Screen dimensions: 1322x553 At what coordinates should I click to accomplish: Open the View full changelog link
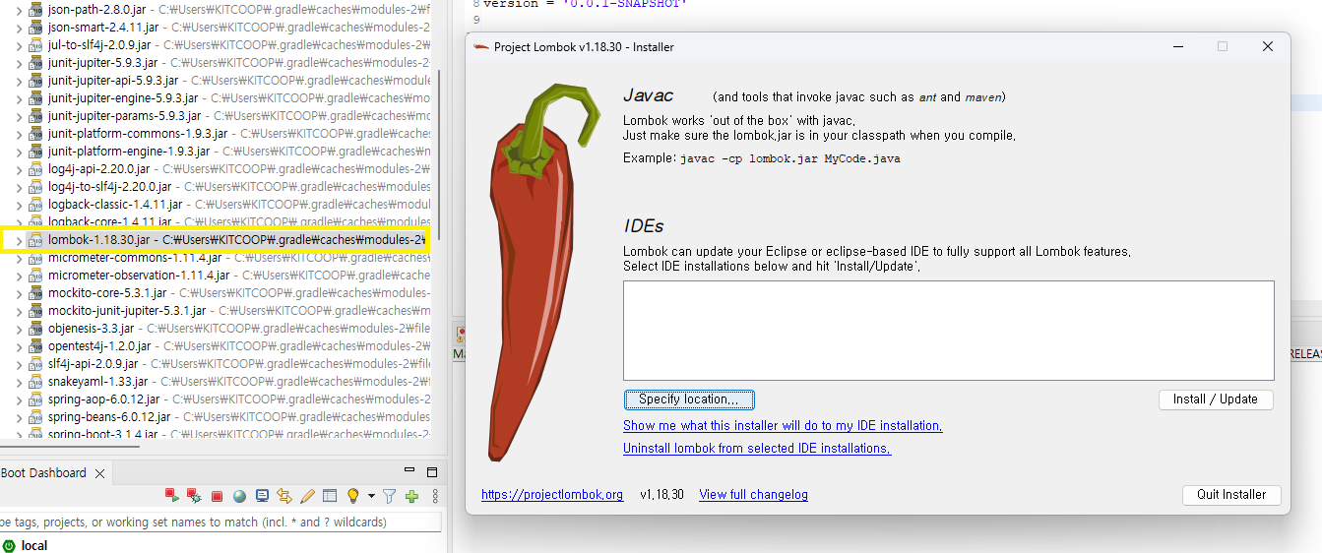pyautogui.click(x=753, y=495)
